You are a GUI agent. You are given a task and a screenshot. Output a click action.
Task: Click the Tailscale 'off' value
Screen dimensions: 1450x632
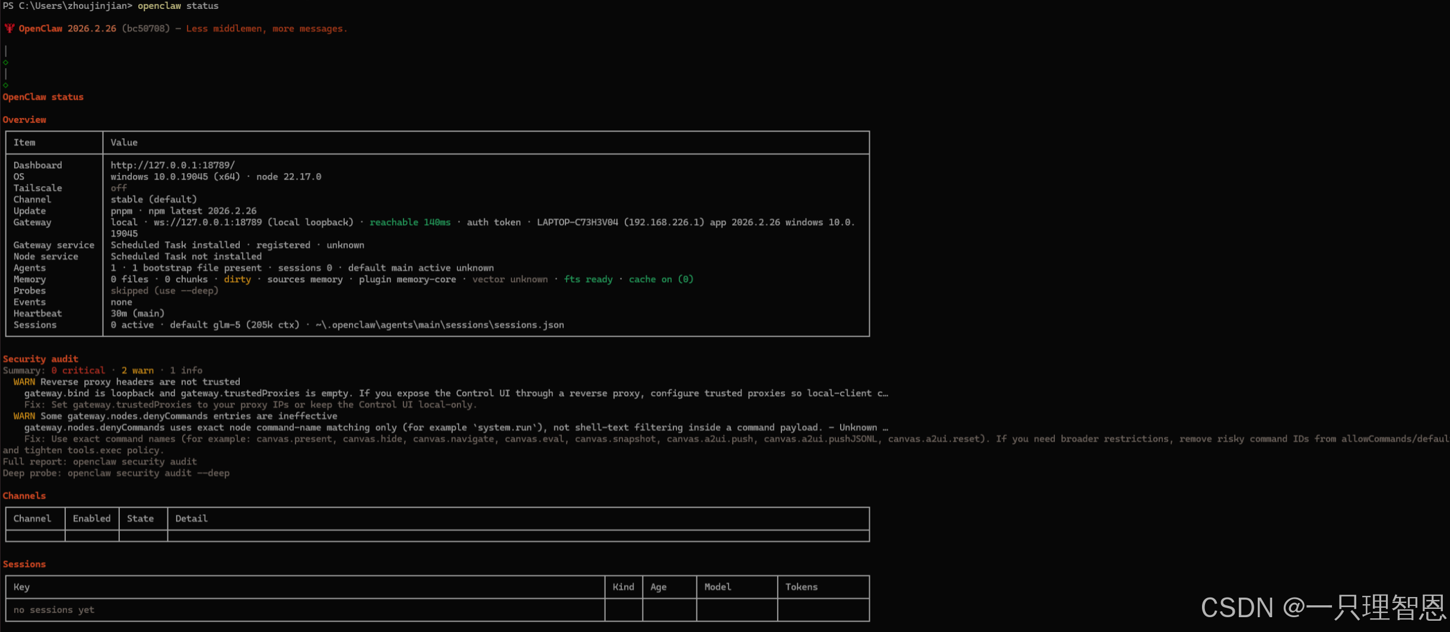[119, 188]
